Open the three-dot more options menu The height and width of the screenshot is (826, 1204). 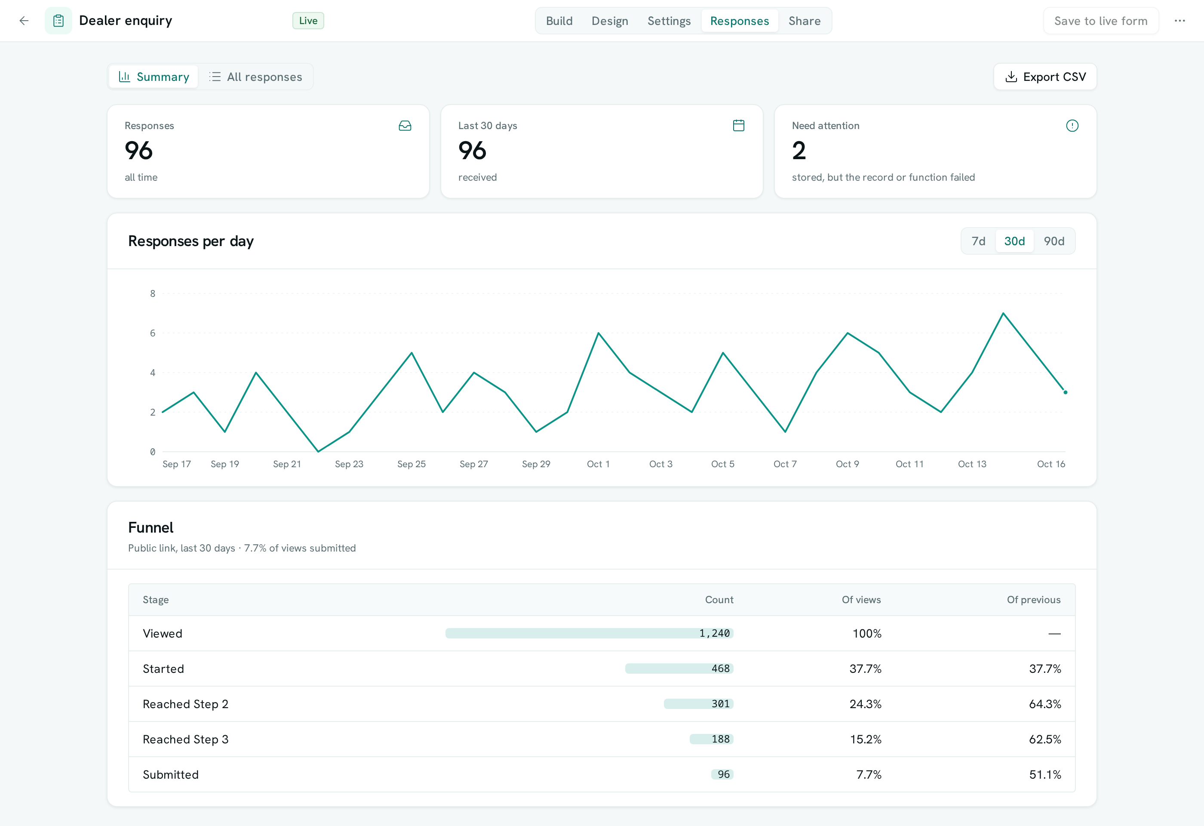click(1179, 21)
